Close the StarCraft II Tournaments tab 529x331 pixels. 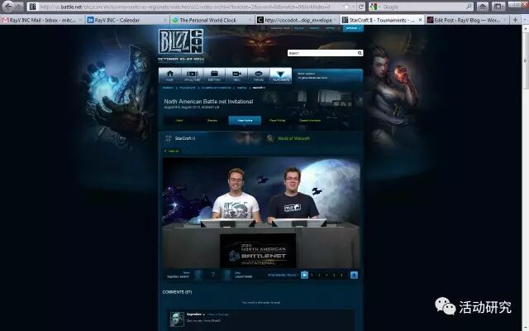[x=420, y=20]
